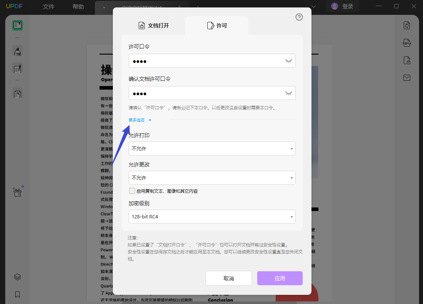The width and height of the screenshot is (423, 304).
Task: Click the send by email envelope icon
Action: (x=407, y=78)
